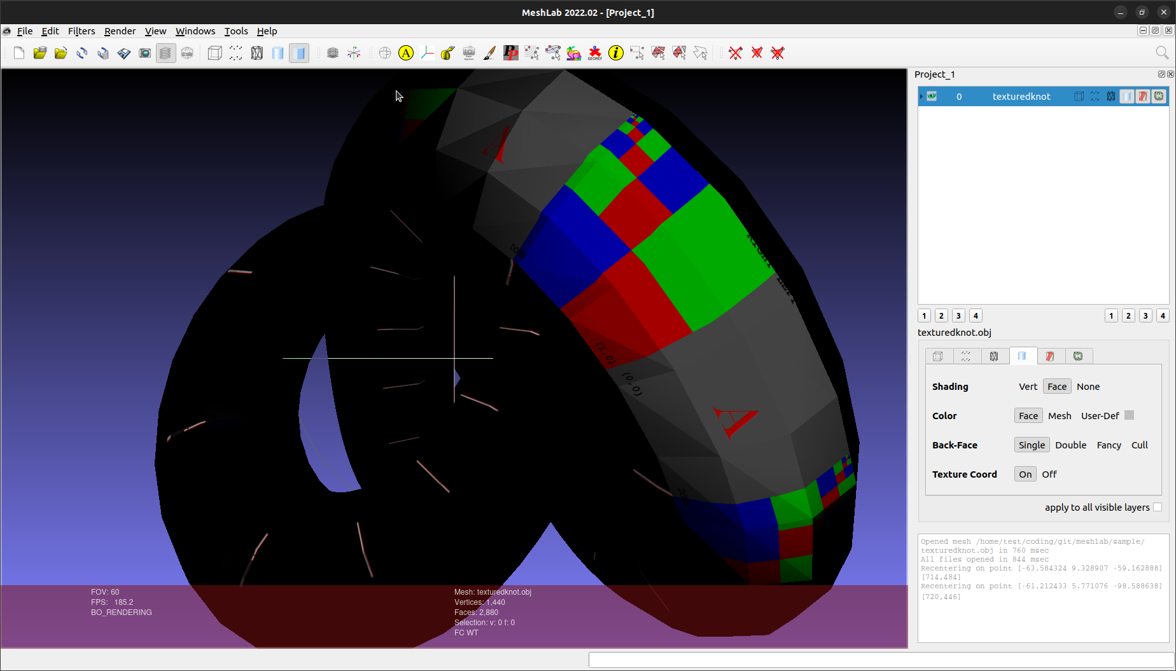Activate the text annotation tool

406,53
